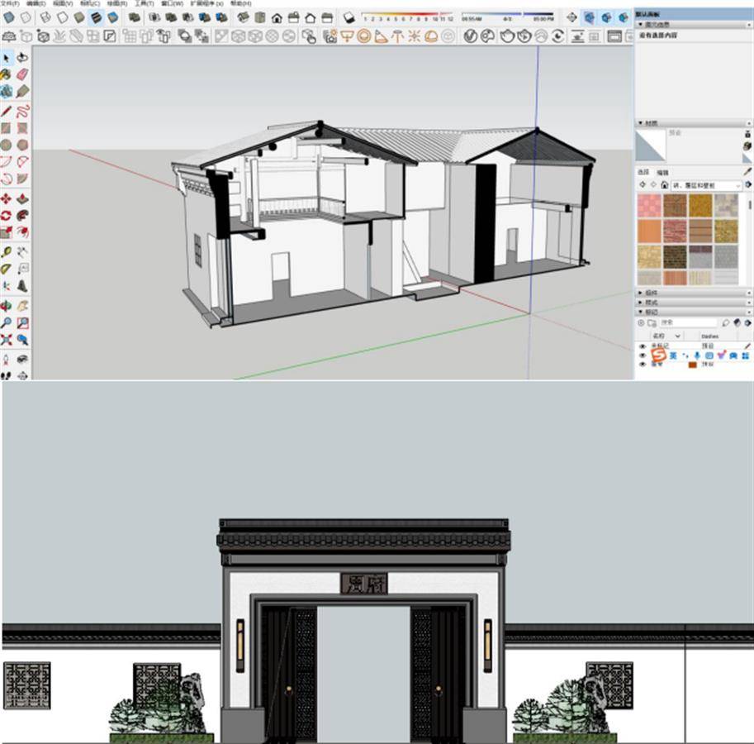Screen dimensions: 754x744
Task: Toggle visibility eye of the untagged layer
Action: [643, 346]
